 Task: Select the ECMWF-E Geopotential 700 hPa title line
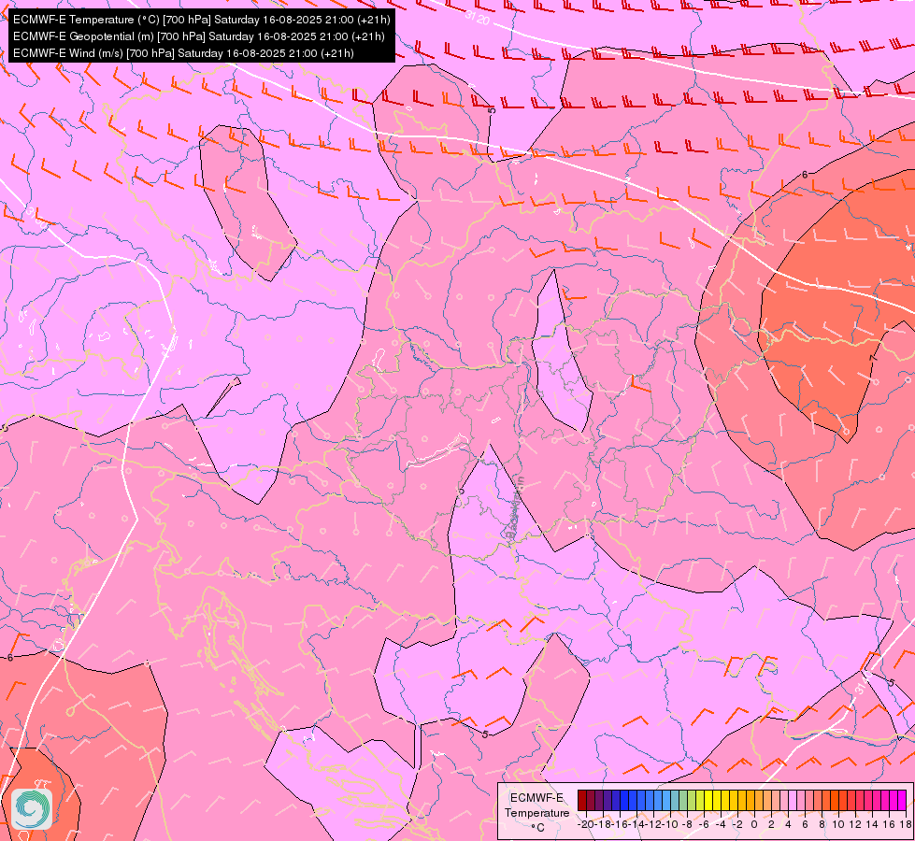(x=198, y=36)
